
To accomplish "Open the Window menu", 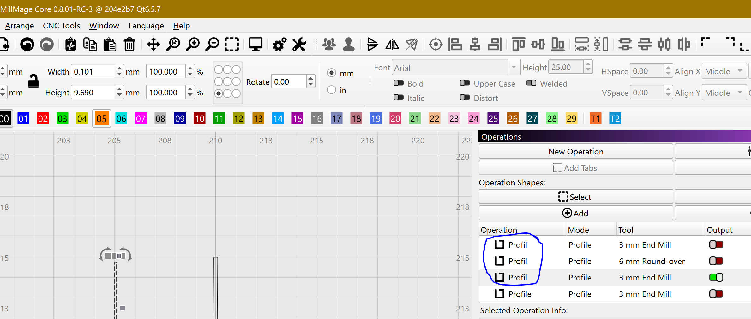I will [x=104, y=26].
